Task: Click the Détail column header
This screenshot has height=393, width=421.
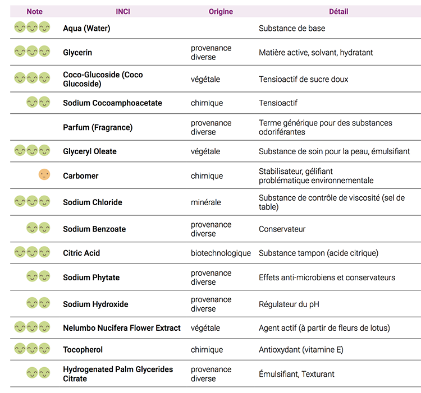Action: pyautogui.click(x=338, y=11)
